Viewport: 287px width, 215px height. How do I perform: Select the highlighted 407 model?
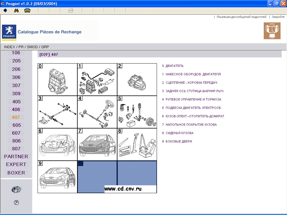tap(16, 117)
